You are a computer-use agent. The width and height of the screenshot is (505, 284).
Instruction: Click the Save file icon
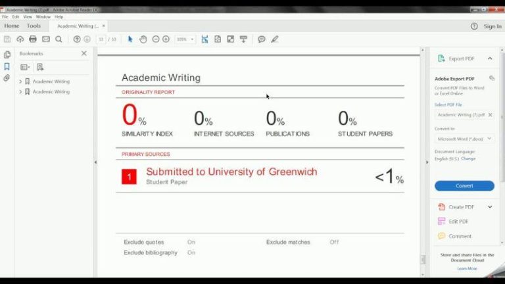pos(7,39)
